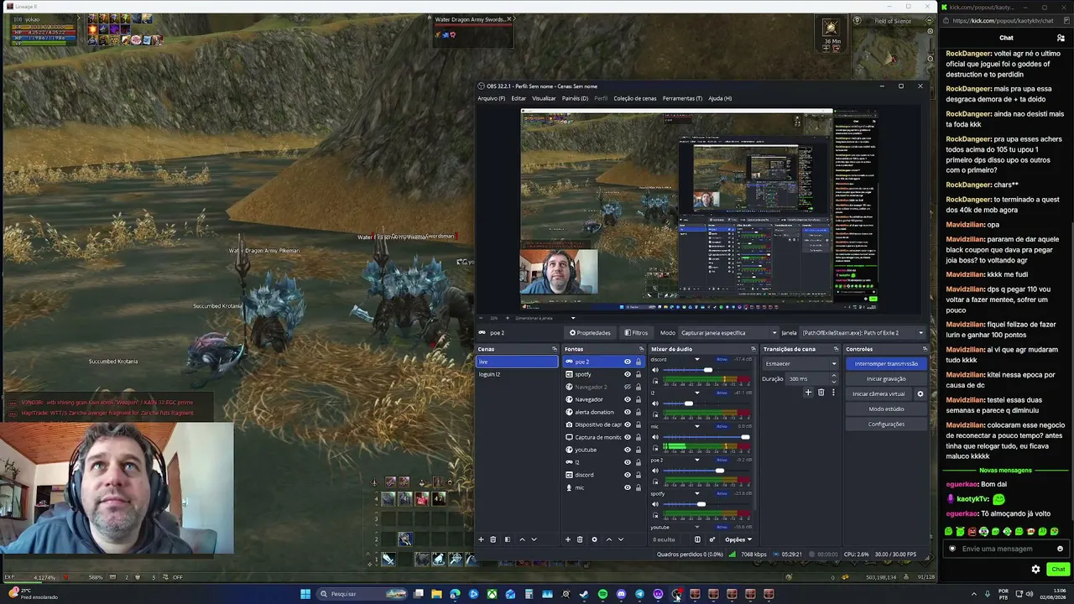Screen dimensions: 1074x604
Task: Open Editar menu in OBS
Action: tap(519, 98)
